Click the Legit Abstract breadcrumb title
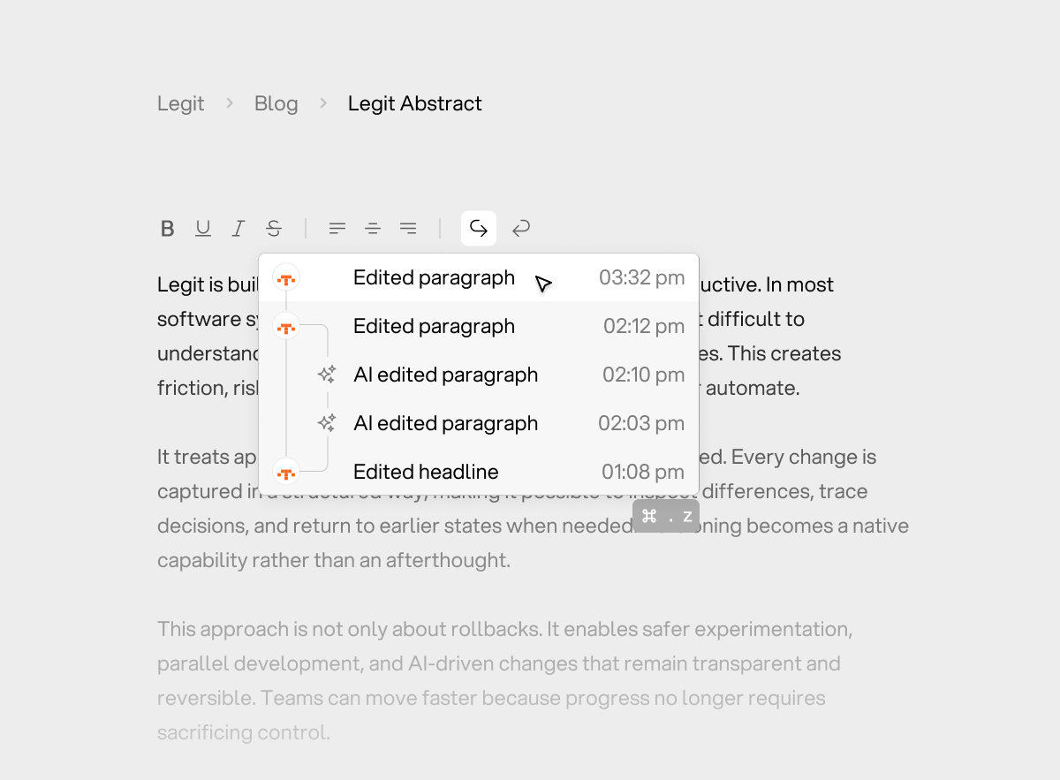 [414, 103]
